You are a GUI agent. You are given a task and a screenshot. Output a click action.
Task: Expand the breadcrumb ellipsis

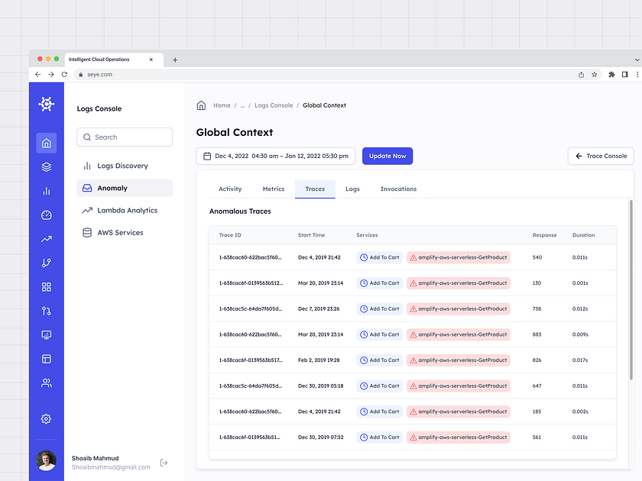[x=242, y=105]
